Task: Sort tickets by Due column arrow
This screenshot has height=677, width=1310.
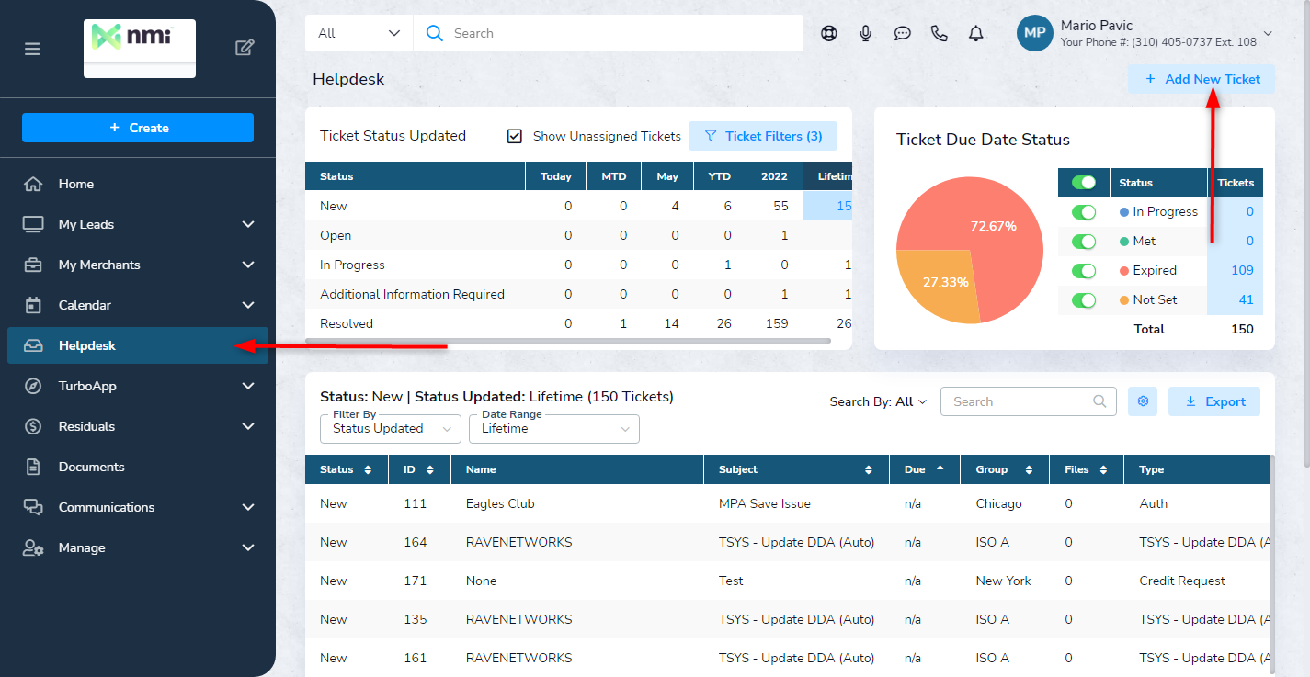Action: click(940, 468)
